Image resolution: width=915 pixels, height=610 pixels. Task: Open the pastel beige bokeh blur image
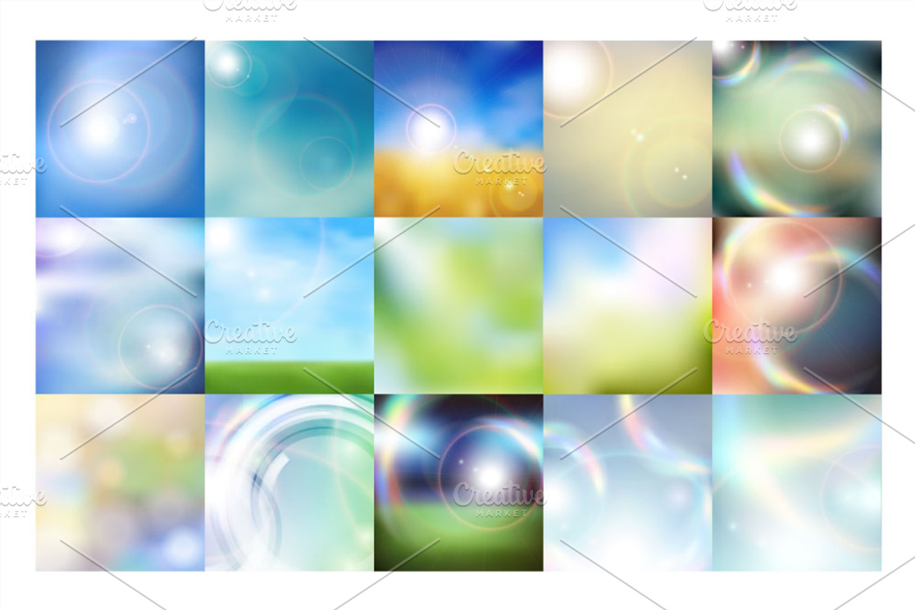120,483
